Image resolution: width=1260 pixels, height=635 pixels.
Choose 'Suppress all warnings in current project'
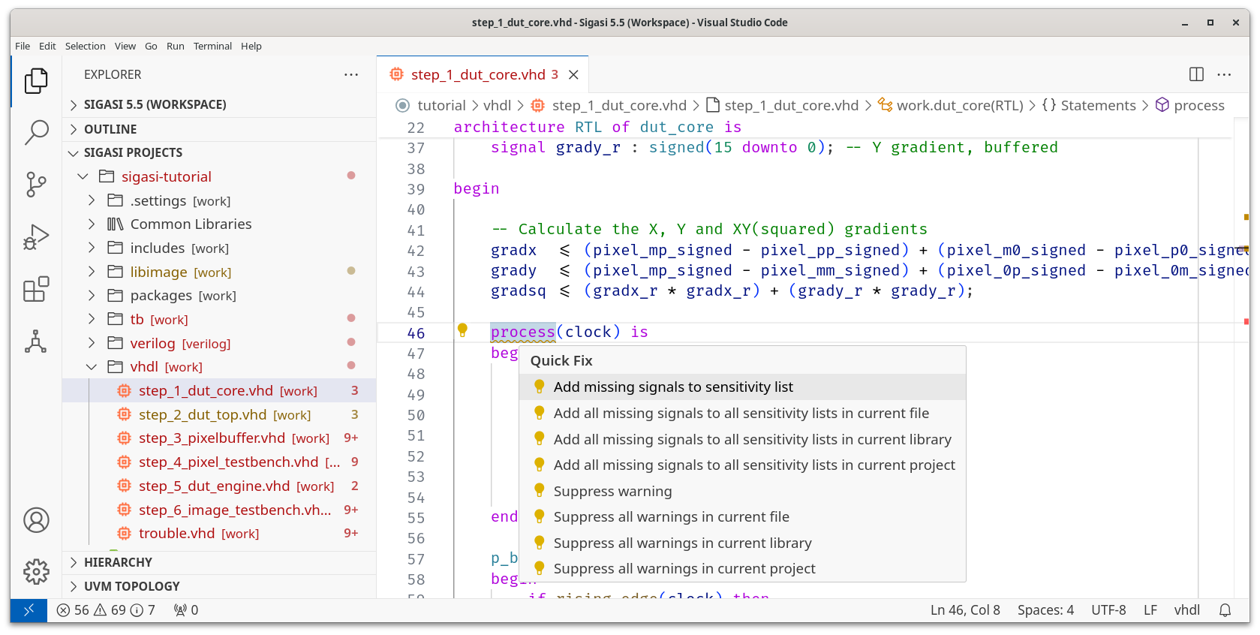(742, 569)
